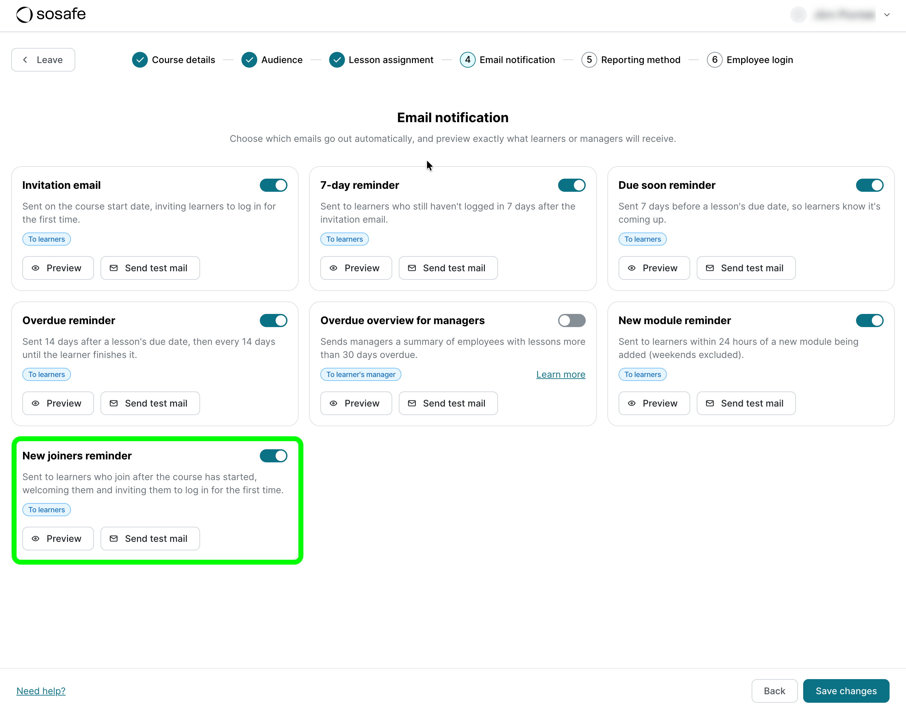
Task: Click the Audience checkmark icon
Action: (249, 60)
